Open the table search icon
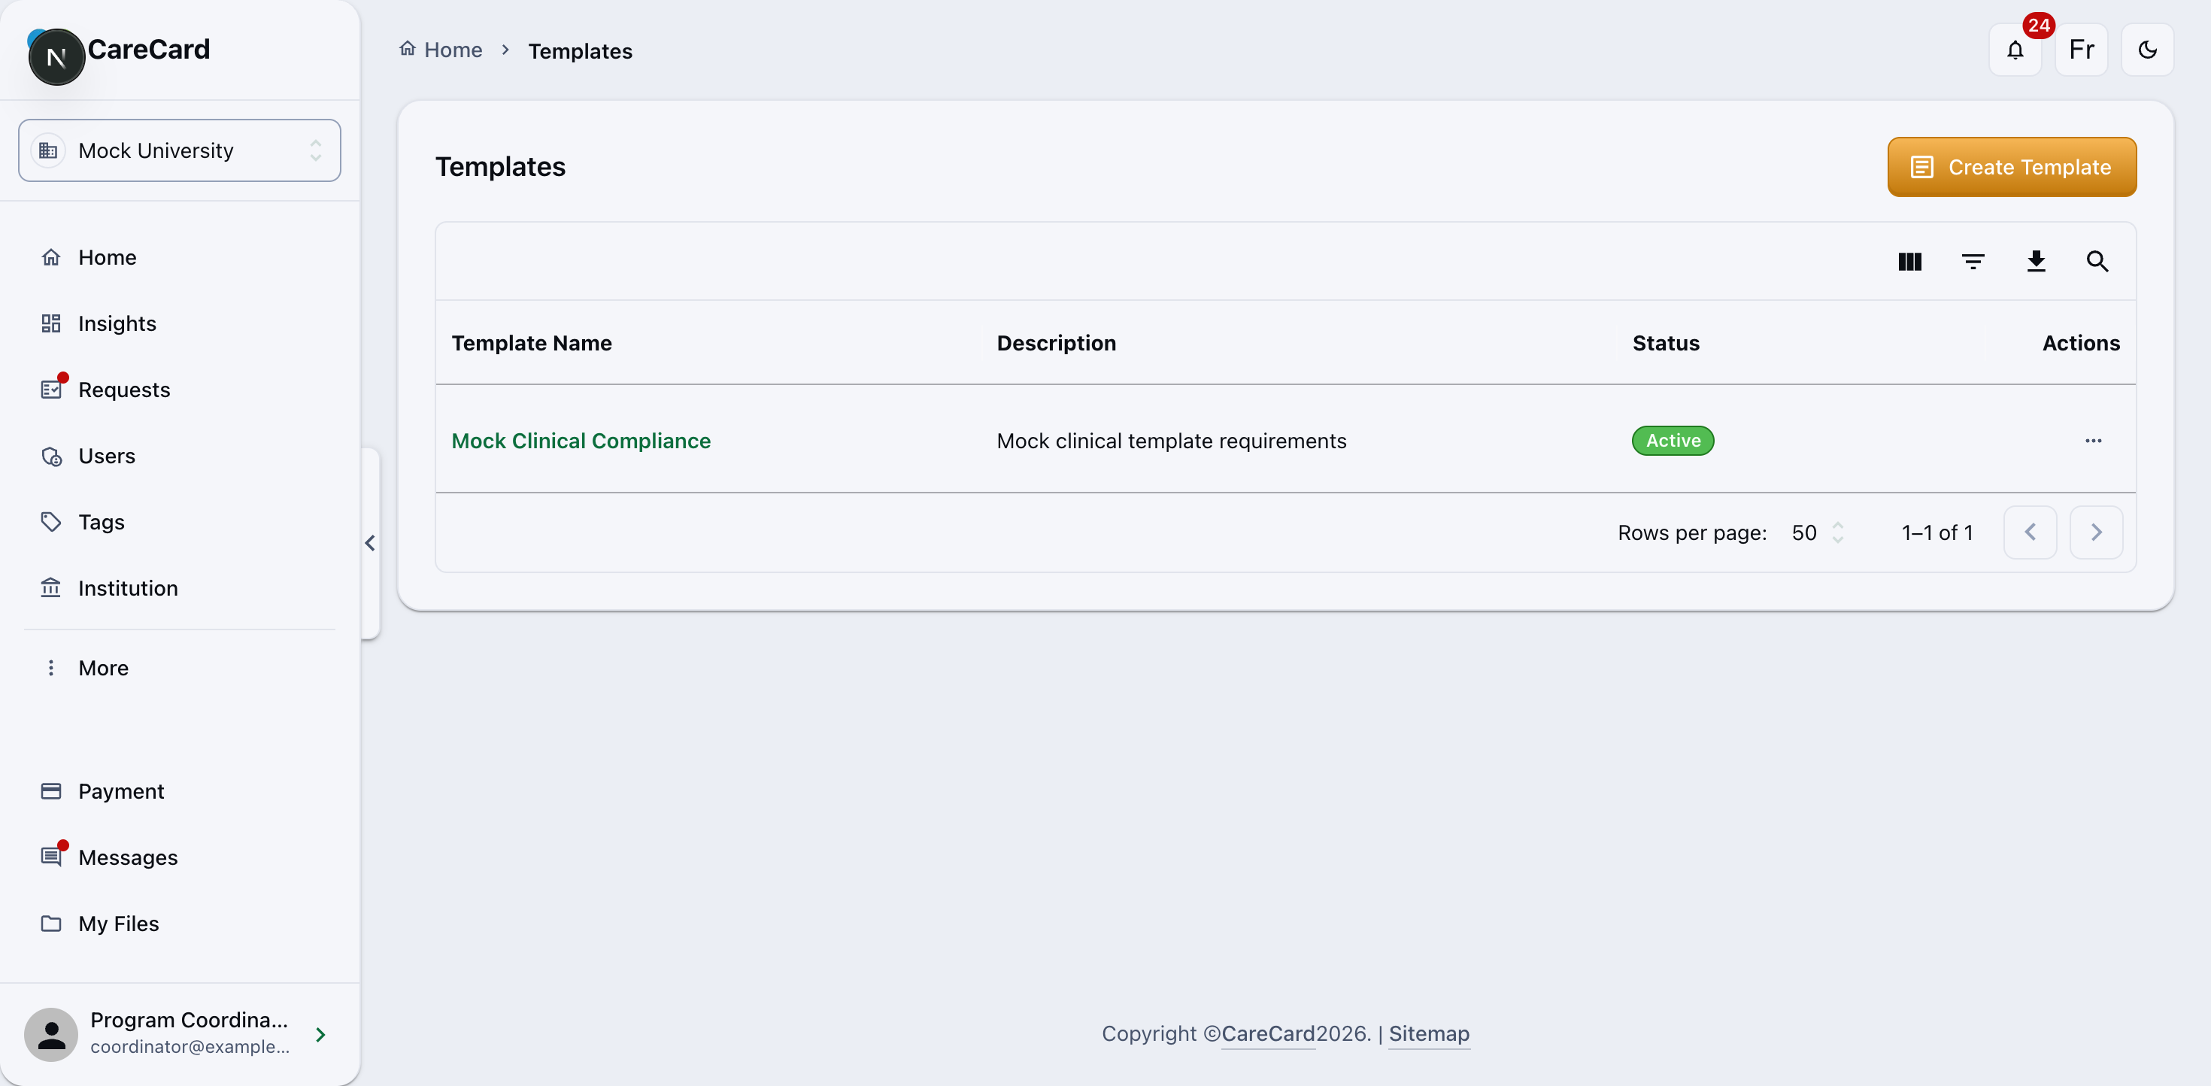Viewport: 2211px width, 1086px height. [2097, 261]
